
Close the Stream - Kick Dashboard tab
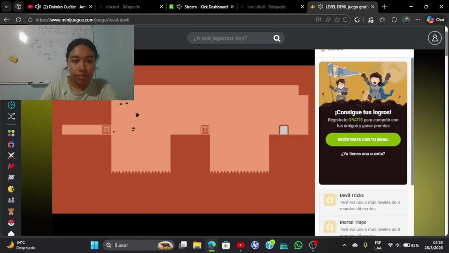coord(232,7)
